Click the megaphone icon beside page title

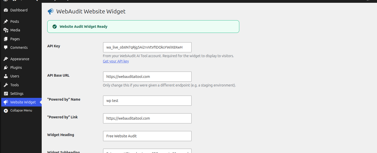[51, 11]
